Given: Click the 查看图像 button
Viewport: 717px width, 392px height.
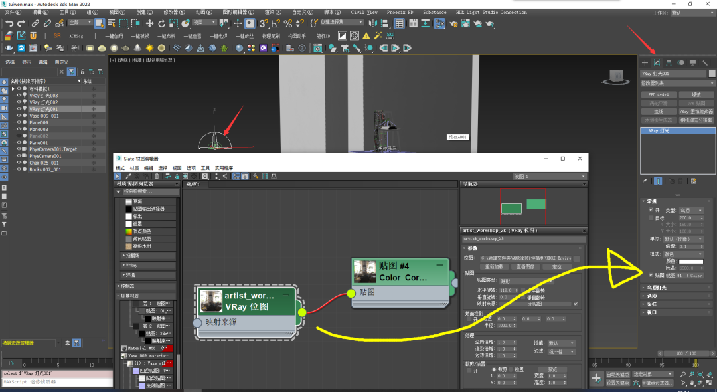Looking at the screenshot, I should [526, 266].
